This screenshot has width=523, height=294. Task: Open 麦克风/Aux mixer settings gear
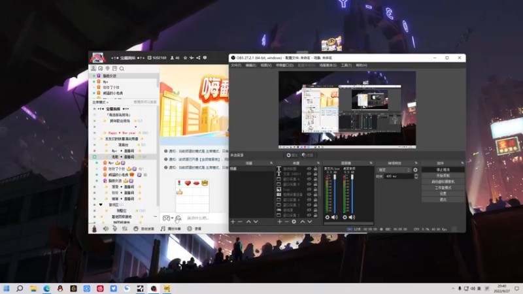tap(328, 218)
